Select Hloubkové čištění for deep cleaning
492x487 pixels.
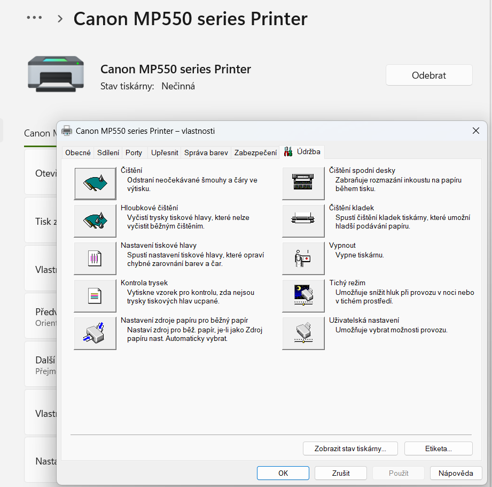(95, 221)
